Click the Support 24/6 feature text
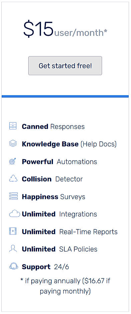Screen dimensions: 131x314 [45, 267]
